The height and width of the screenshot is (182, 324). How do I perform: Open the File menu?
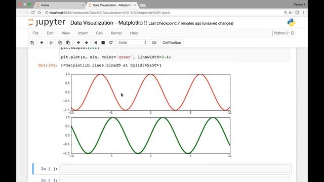(x=35, y=33)
